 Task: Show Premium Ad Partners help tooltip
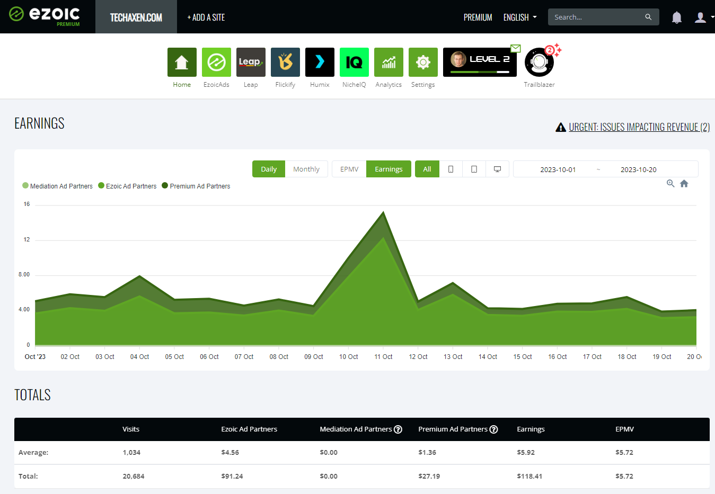pyautogui.click(x=493, y=429)
